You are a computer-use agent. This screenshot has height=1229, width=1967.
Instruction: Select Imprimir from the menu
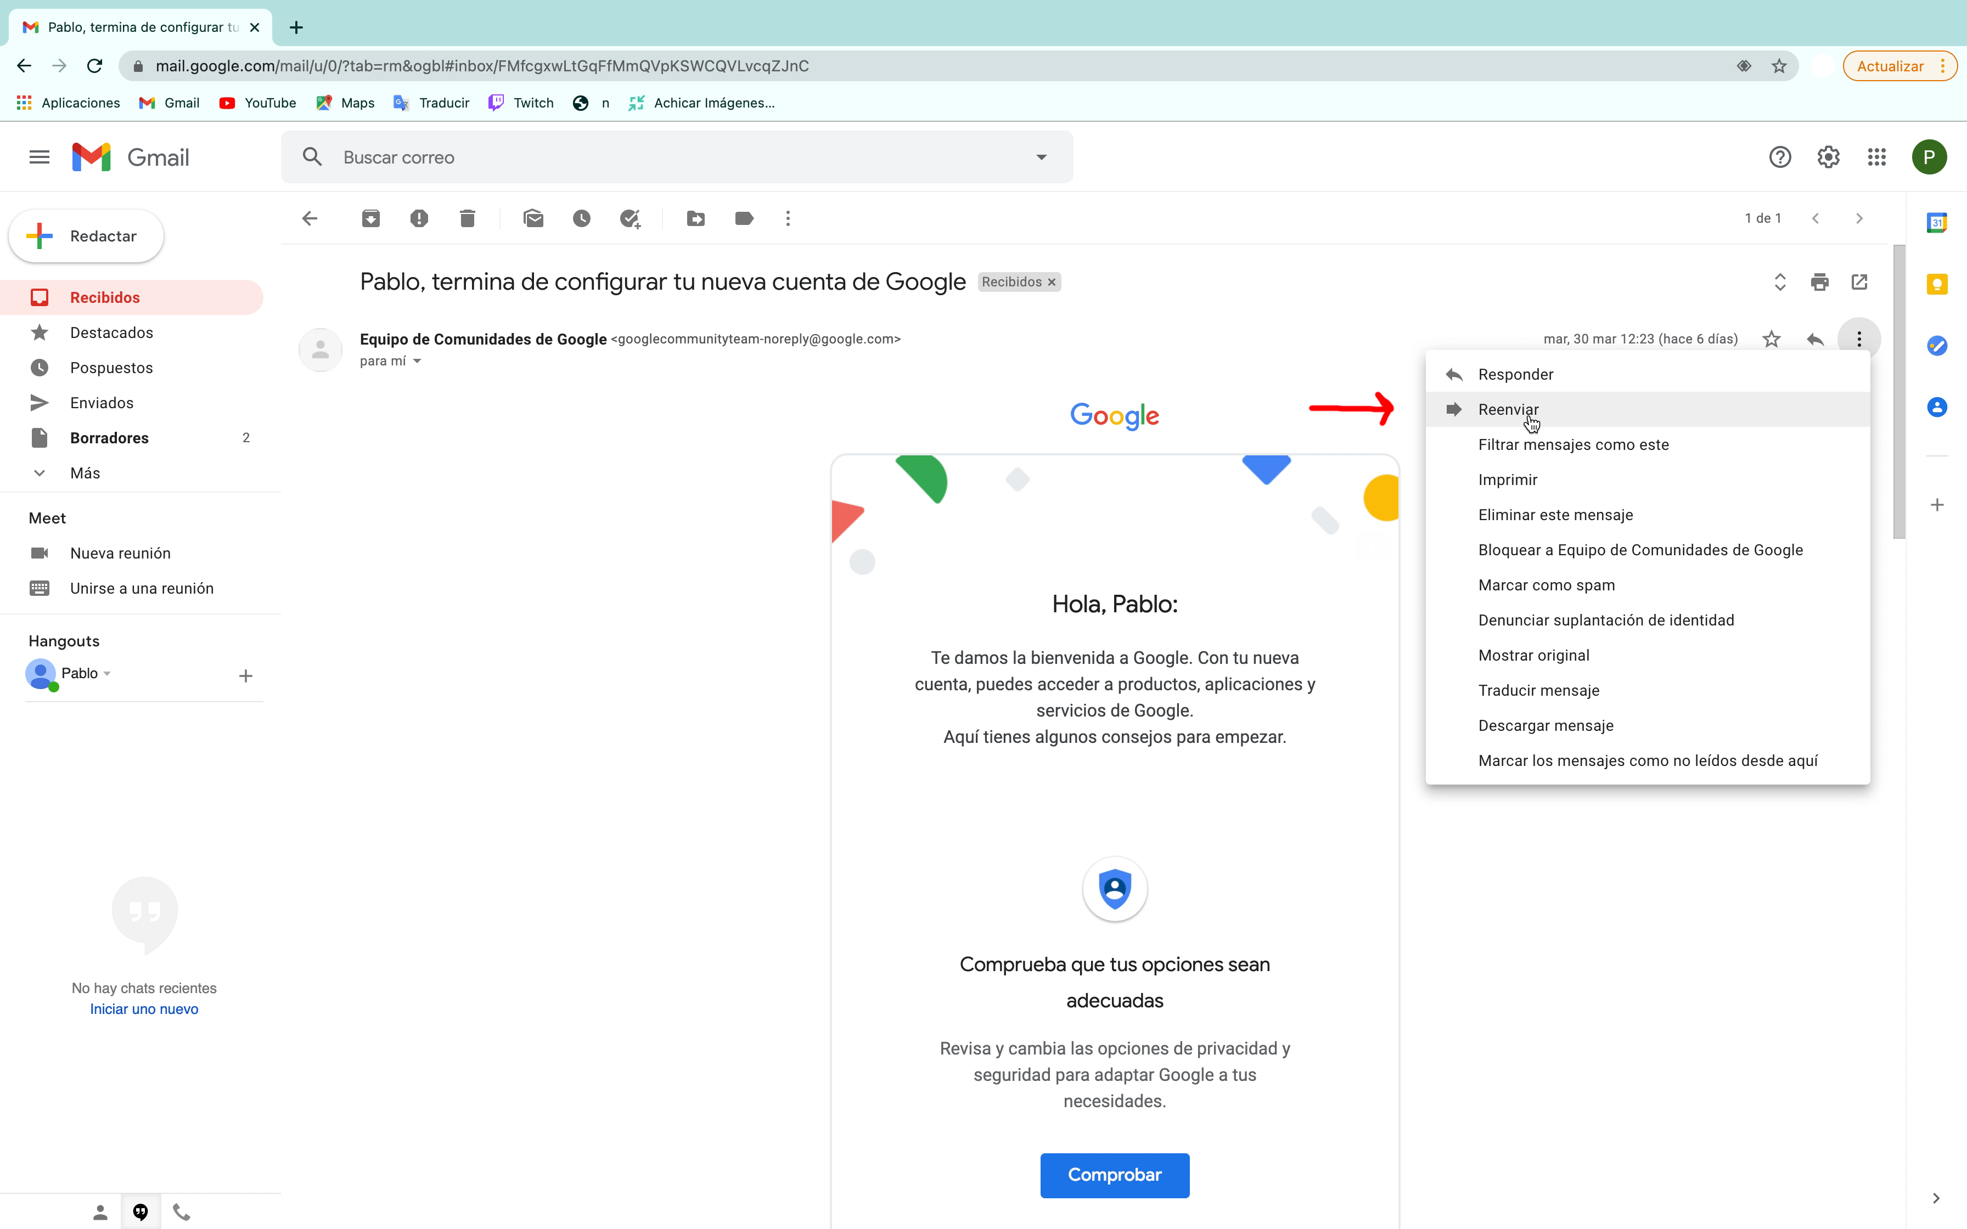(1648, 480)
